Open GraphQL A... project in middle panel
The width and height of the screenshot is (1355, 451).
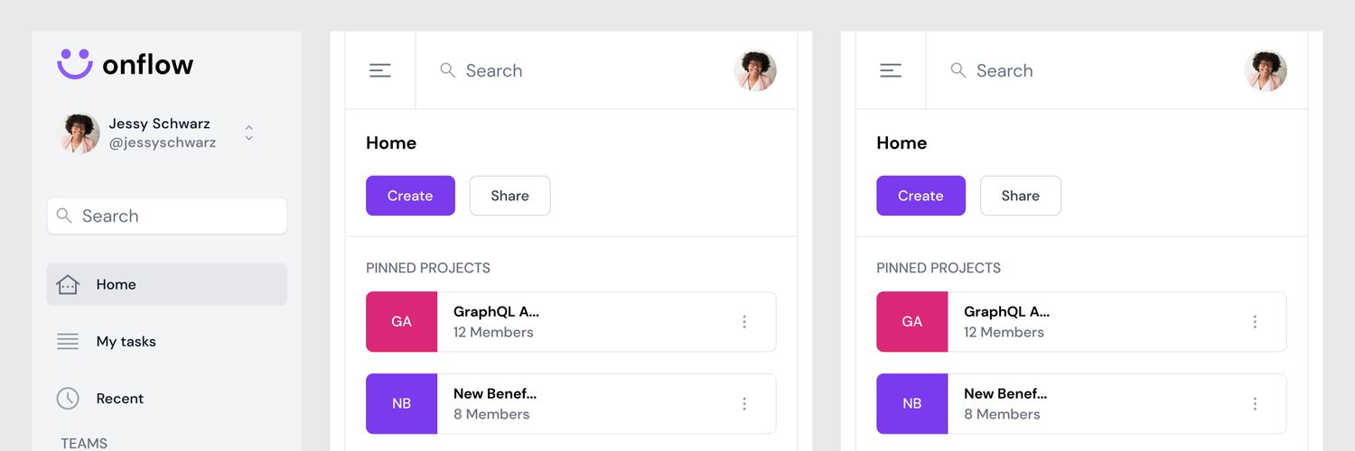pos(571,321)
